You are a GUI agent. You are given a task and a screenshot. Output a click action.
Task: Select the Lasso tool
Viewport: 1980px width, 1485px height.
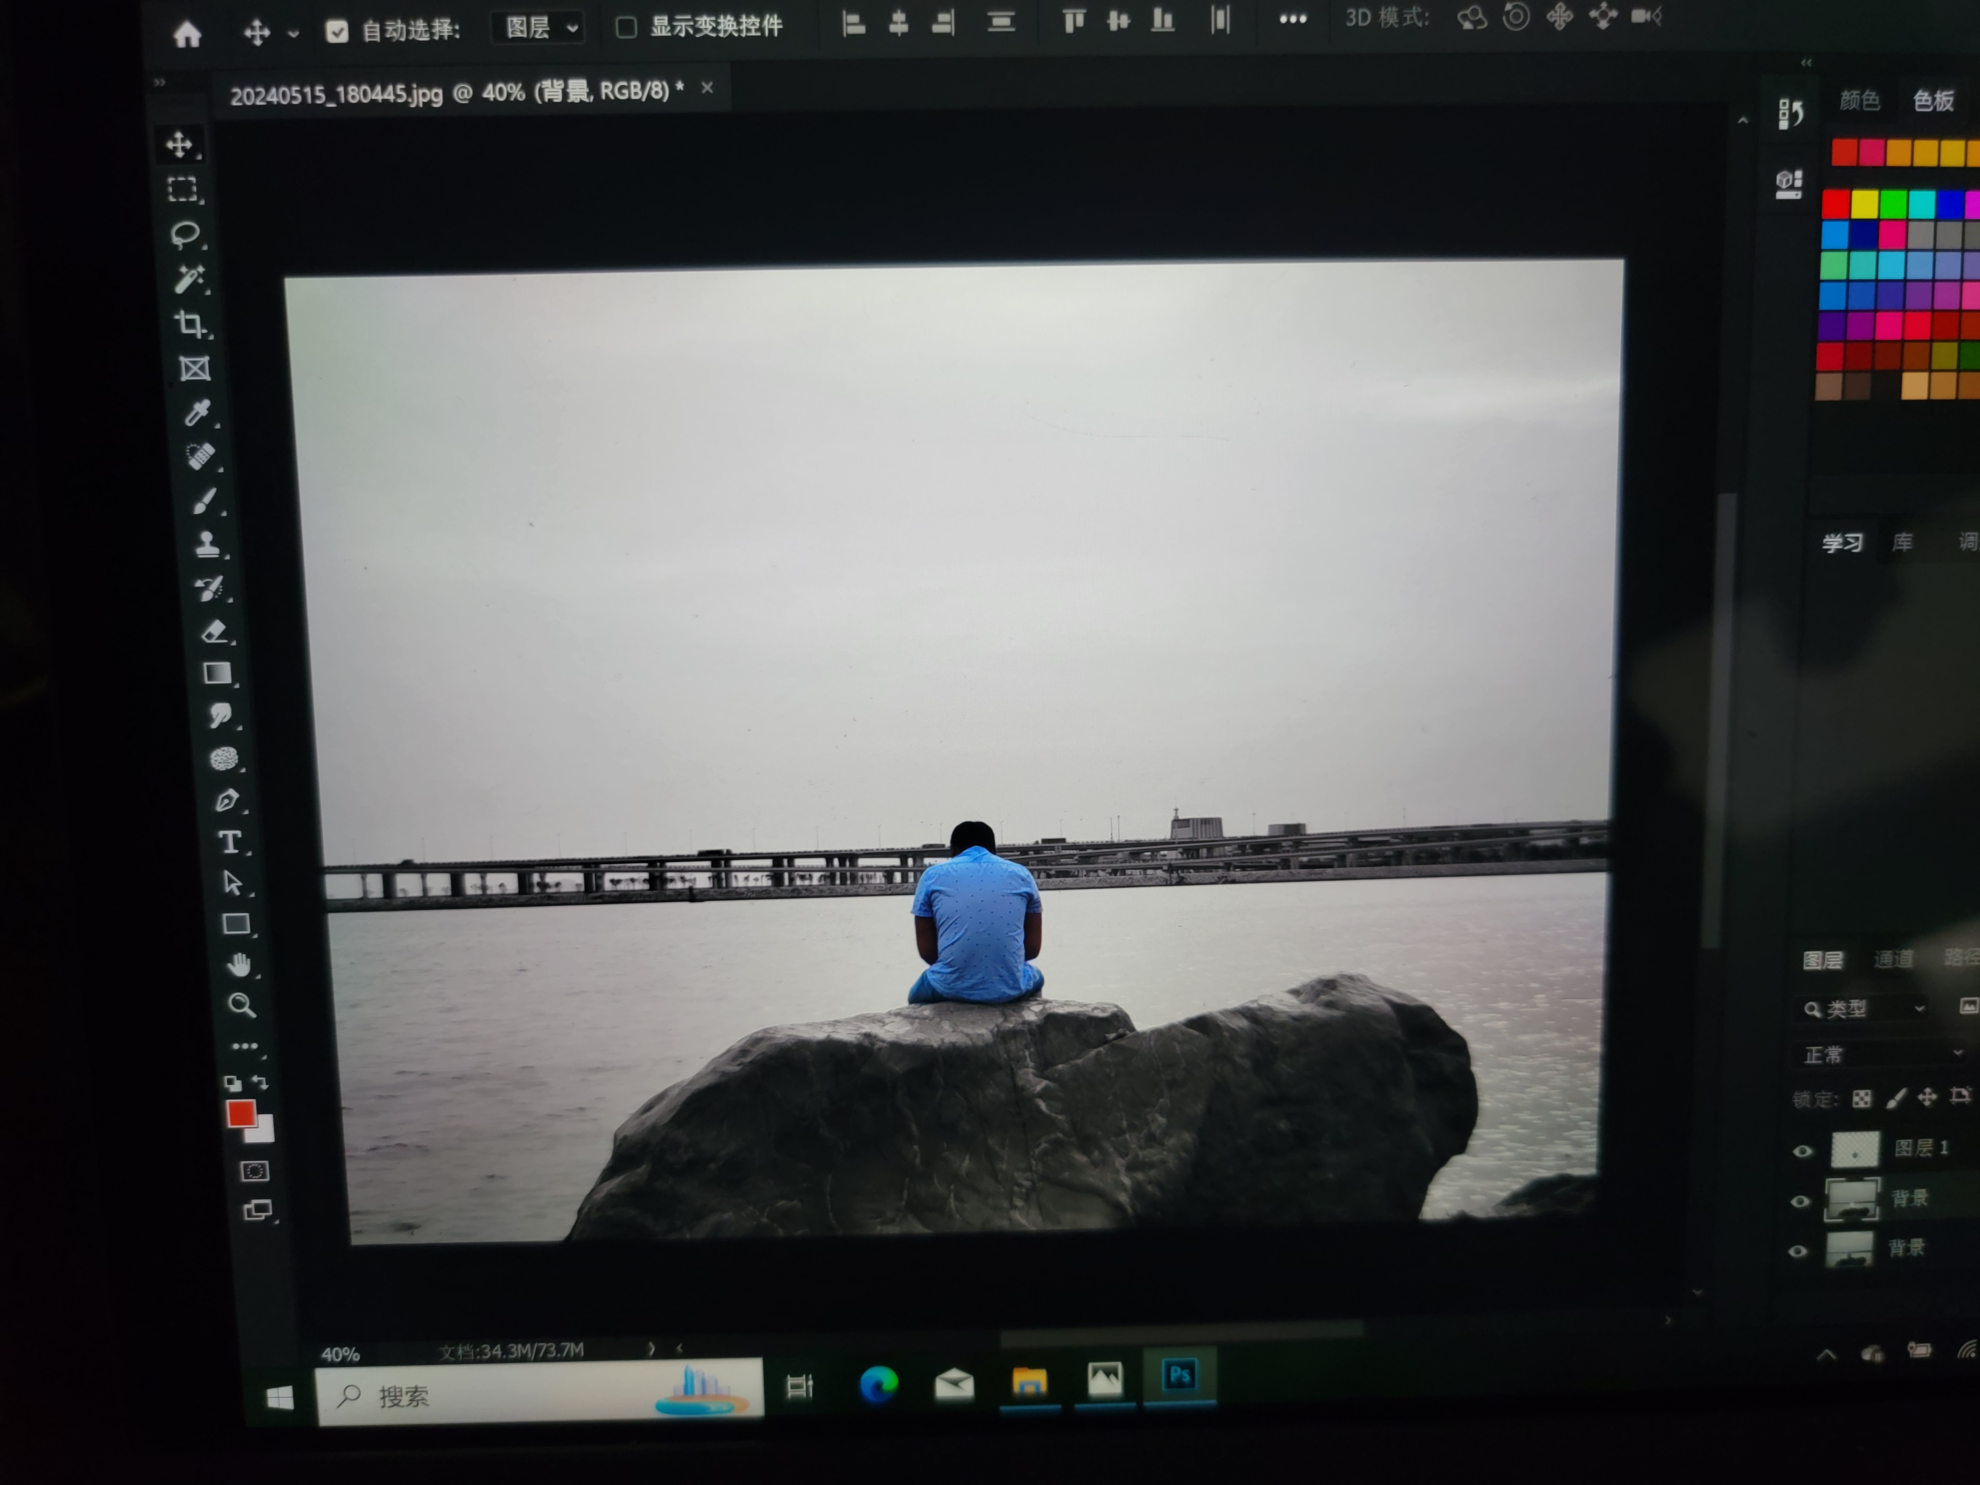tap(185, 235)
